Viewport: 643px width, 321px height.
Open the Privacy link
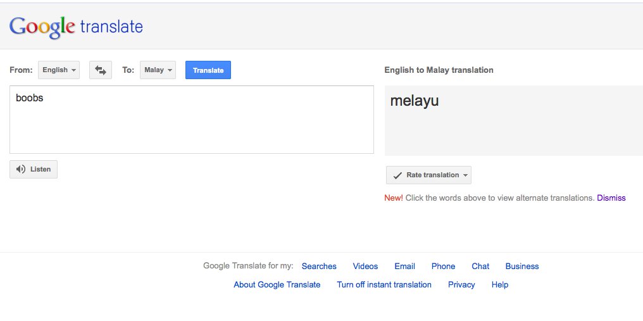tap(461, 284)
